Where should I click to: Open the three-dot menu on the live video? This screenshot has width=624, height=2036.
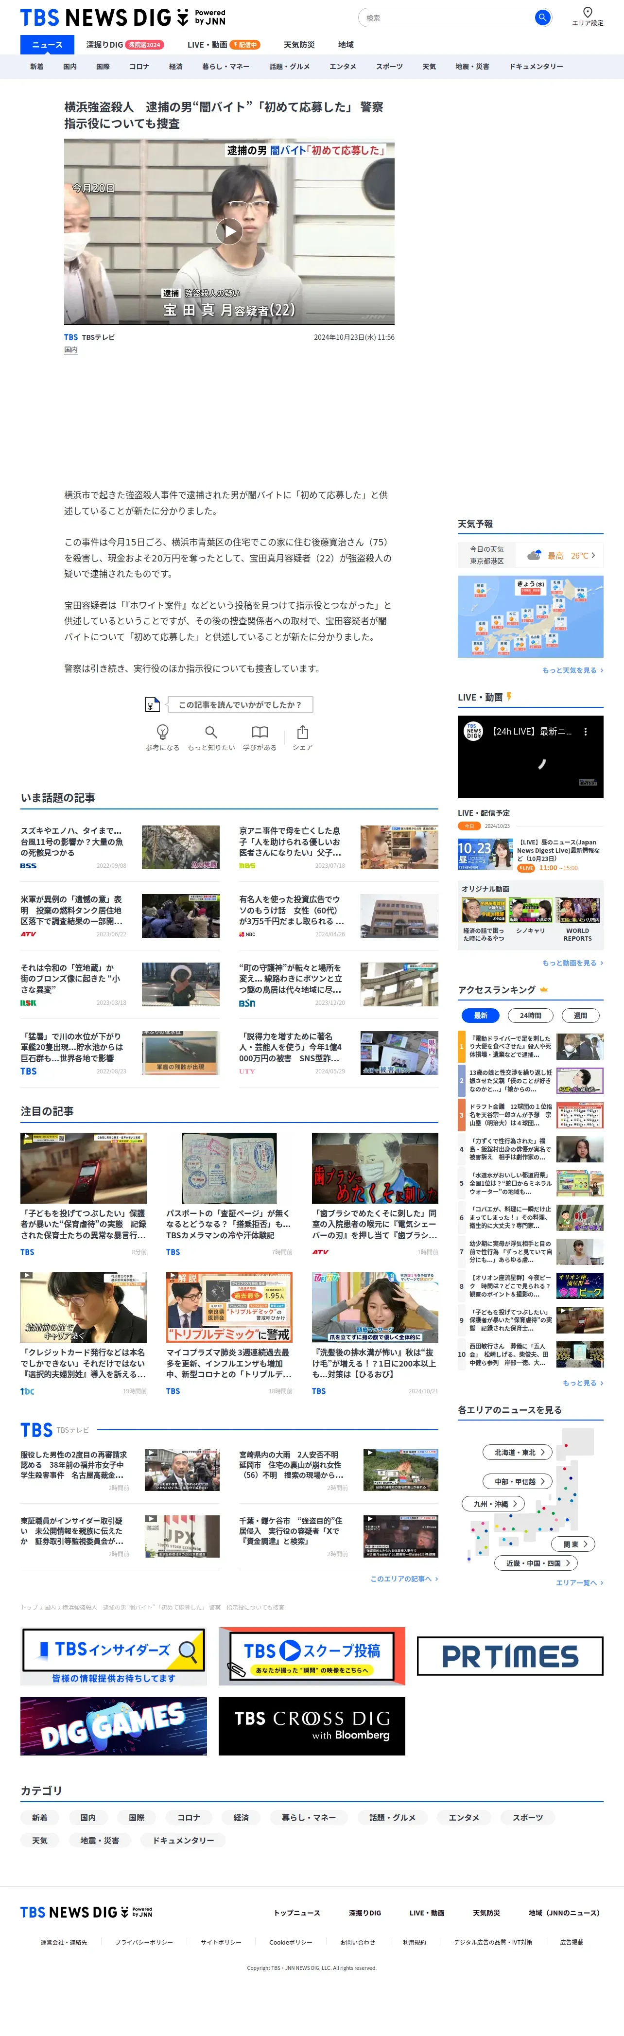(585, 732)
